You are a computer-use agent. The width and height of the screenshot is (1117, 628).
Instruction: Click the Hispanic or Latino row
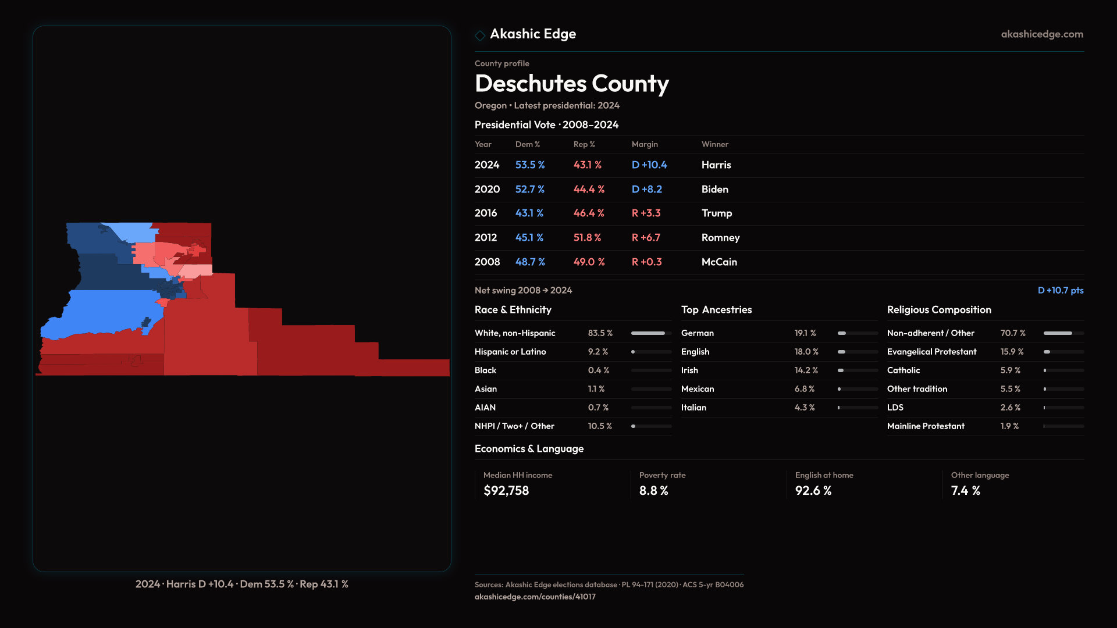[x=572, y=352]
